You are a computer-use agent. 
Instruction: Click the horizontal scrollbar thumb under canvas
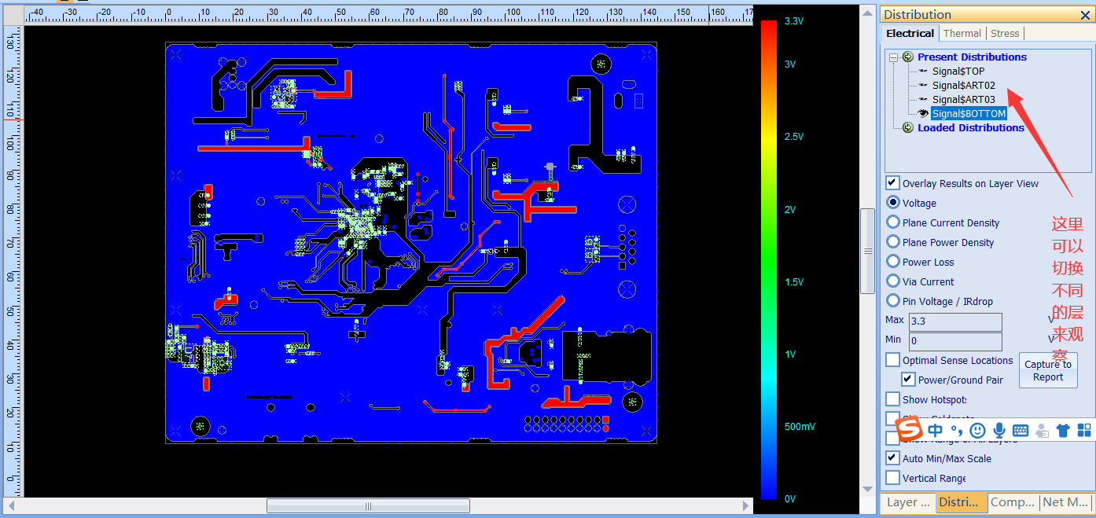[x=368, y=505]
